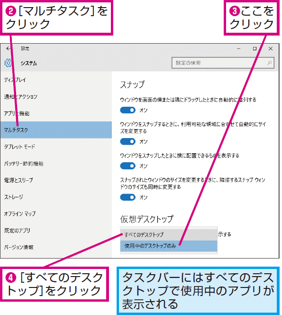
Task: Minimize the settings window
Action: point(238,48)
